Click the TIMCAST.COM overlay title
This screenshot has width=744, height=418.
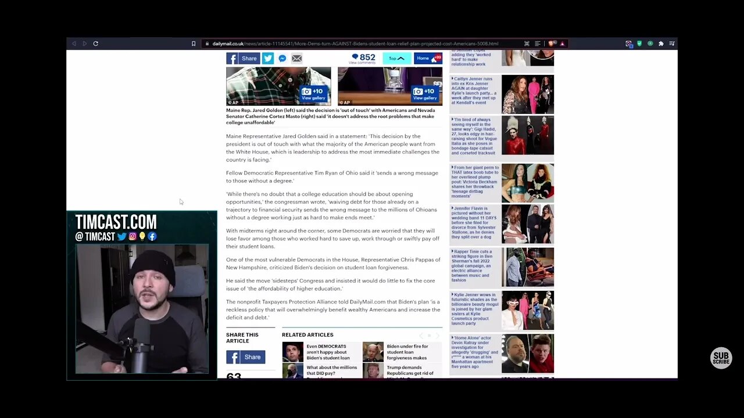click(116, 222)
